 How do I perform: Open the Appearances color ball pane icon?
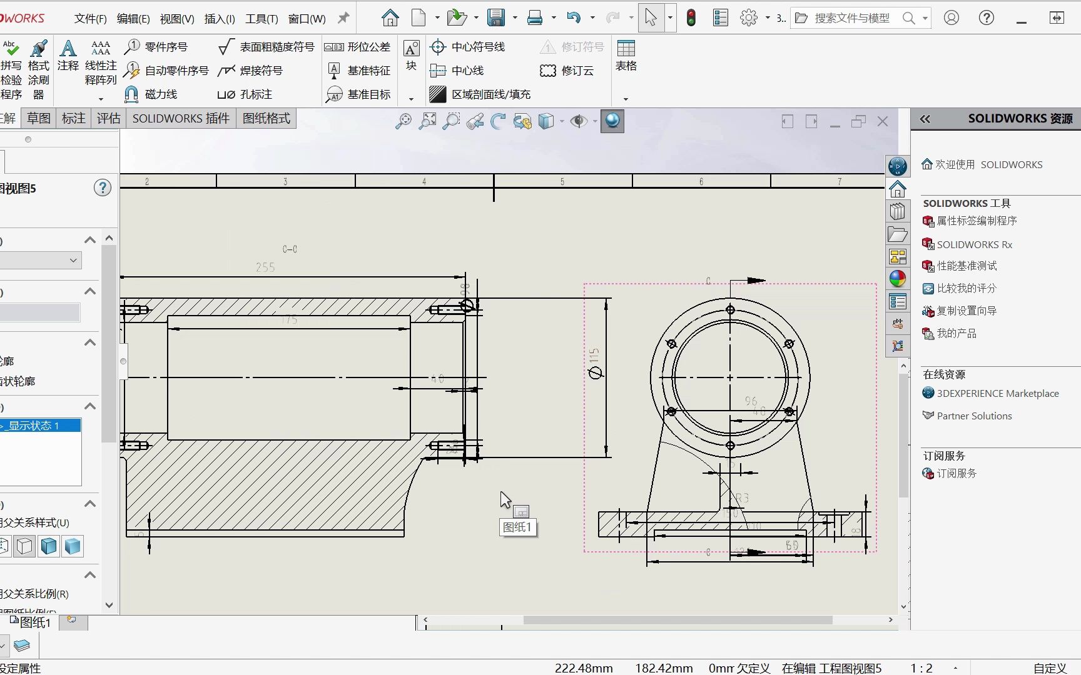click(898, 279)
